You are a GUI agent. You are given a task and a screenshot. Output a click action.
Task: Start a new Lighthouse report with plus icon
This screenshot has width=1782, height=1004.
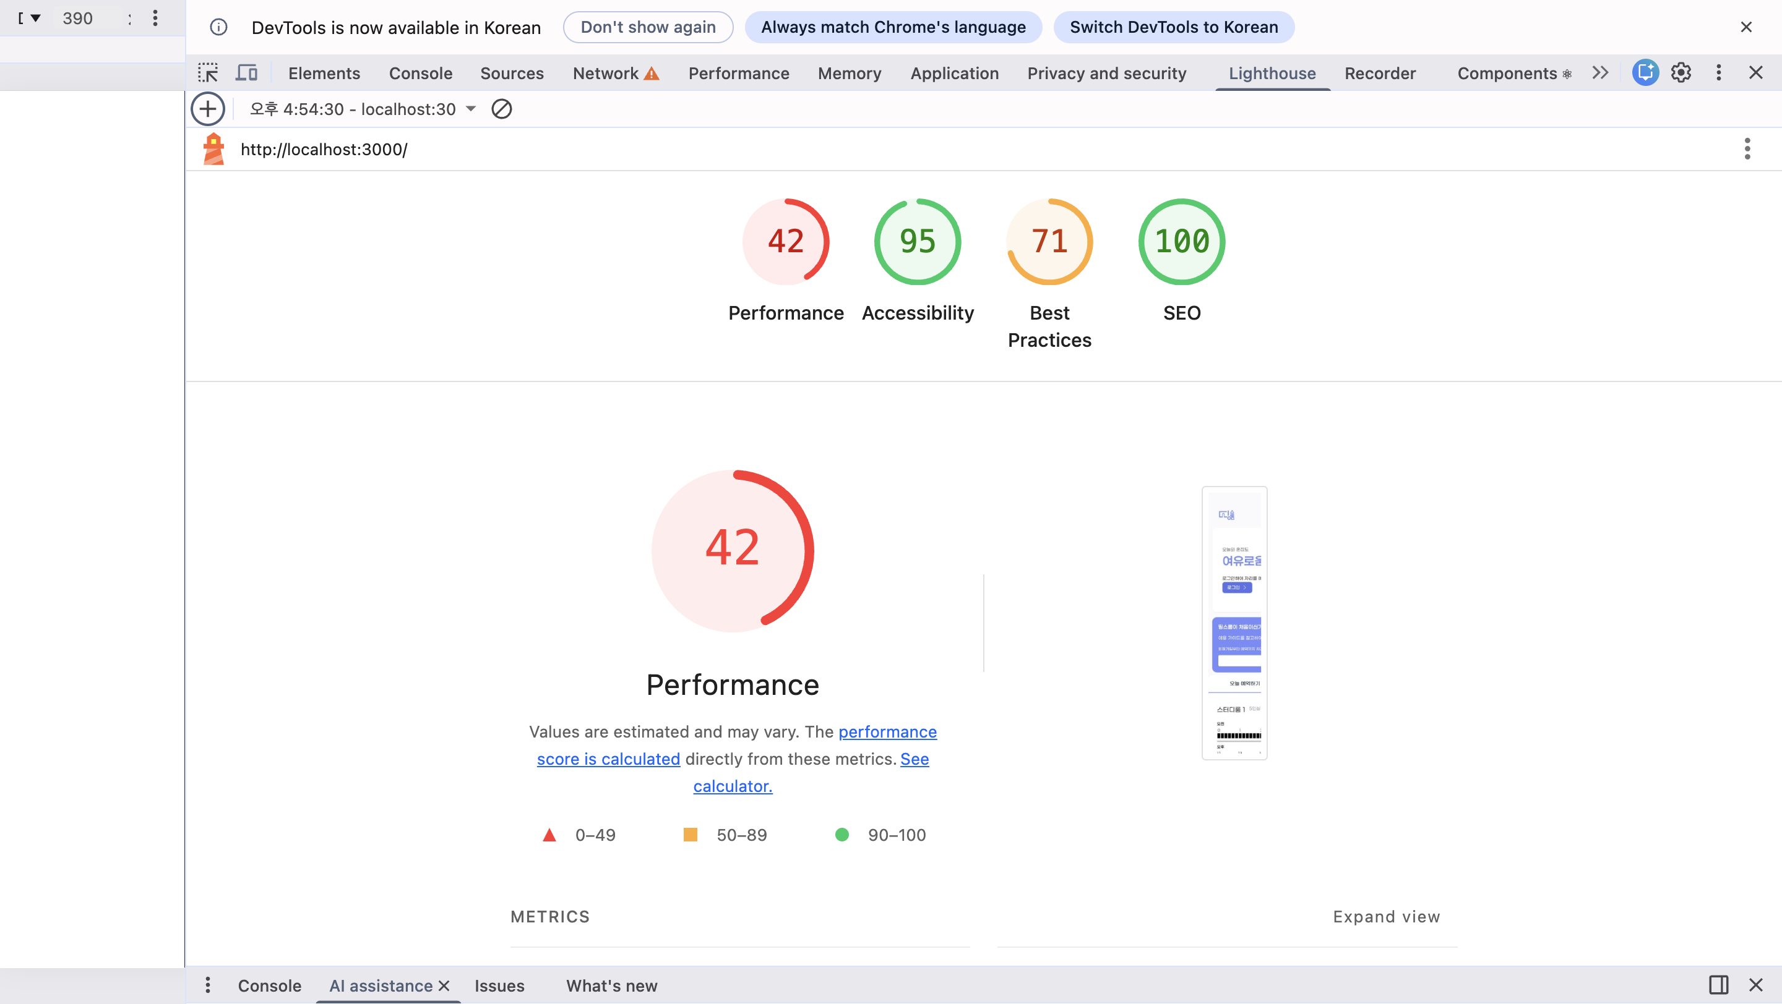[x=207, y=108]
